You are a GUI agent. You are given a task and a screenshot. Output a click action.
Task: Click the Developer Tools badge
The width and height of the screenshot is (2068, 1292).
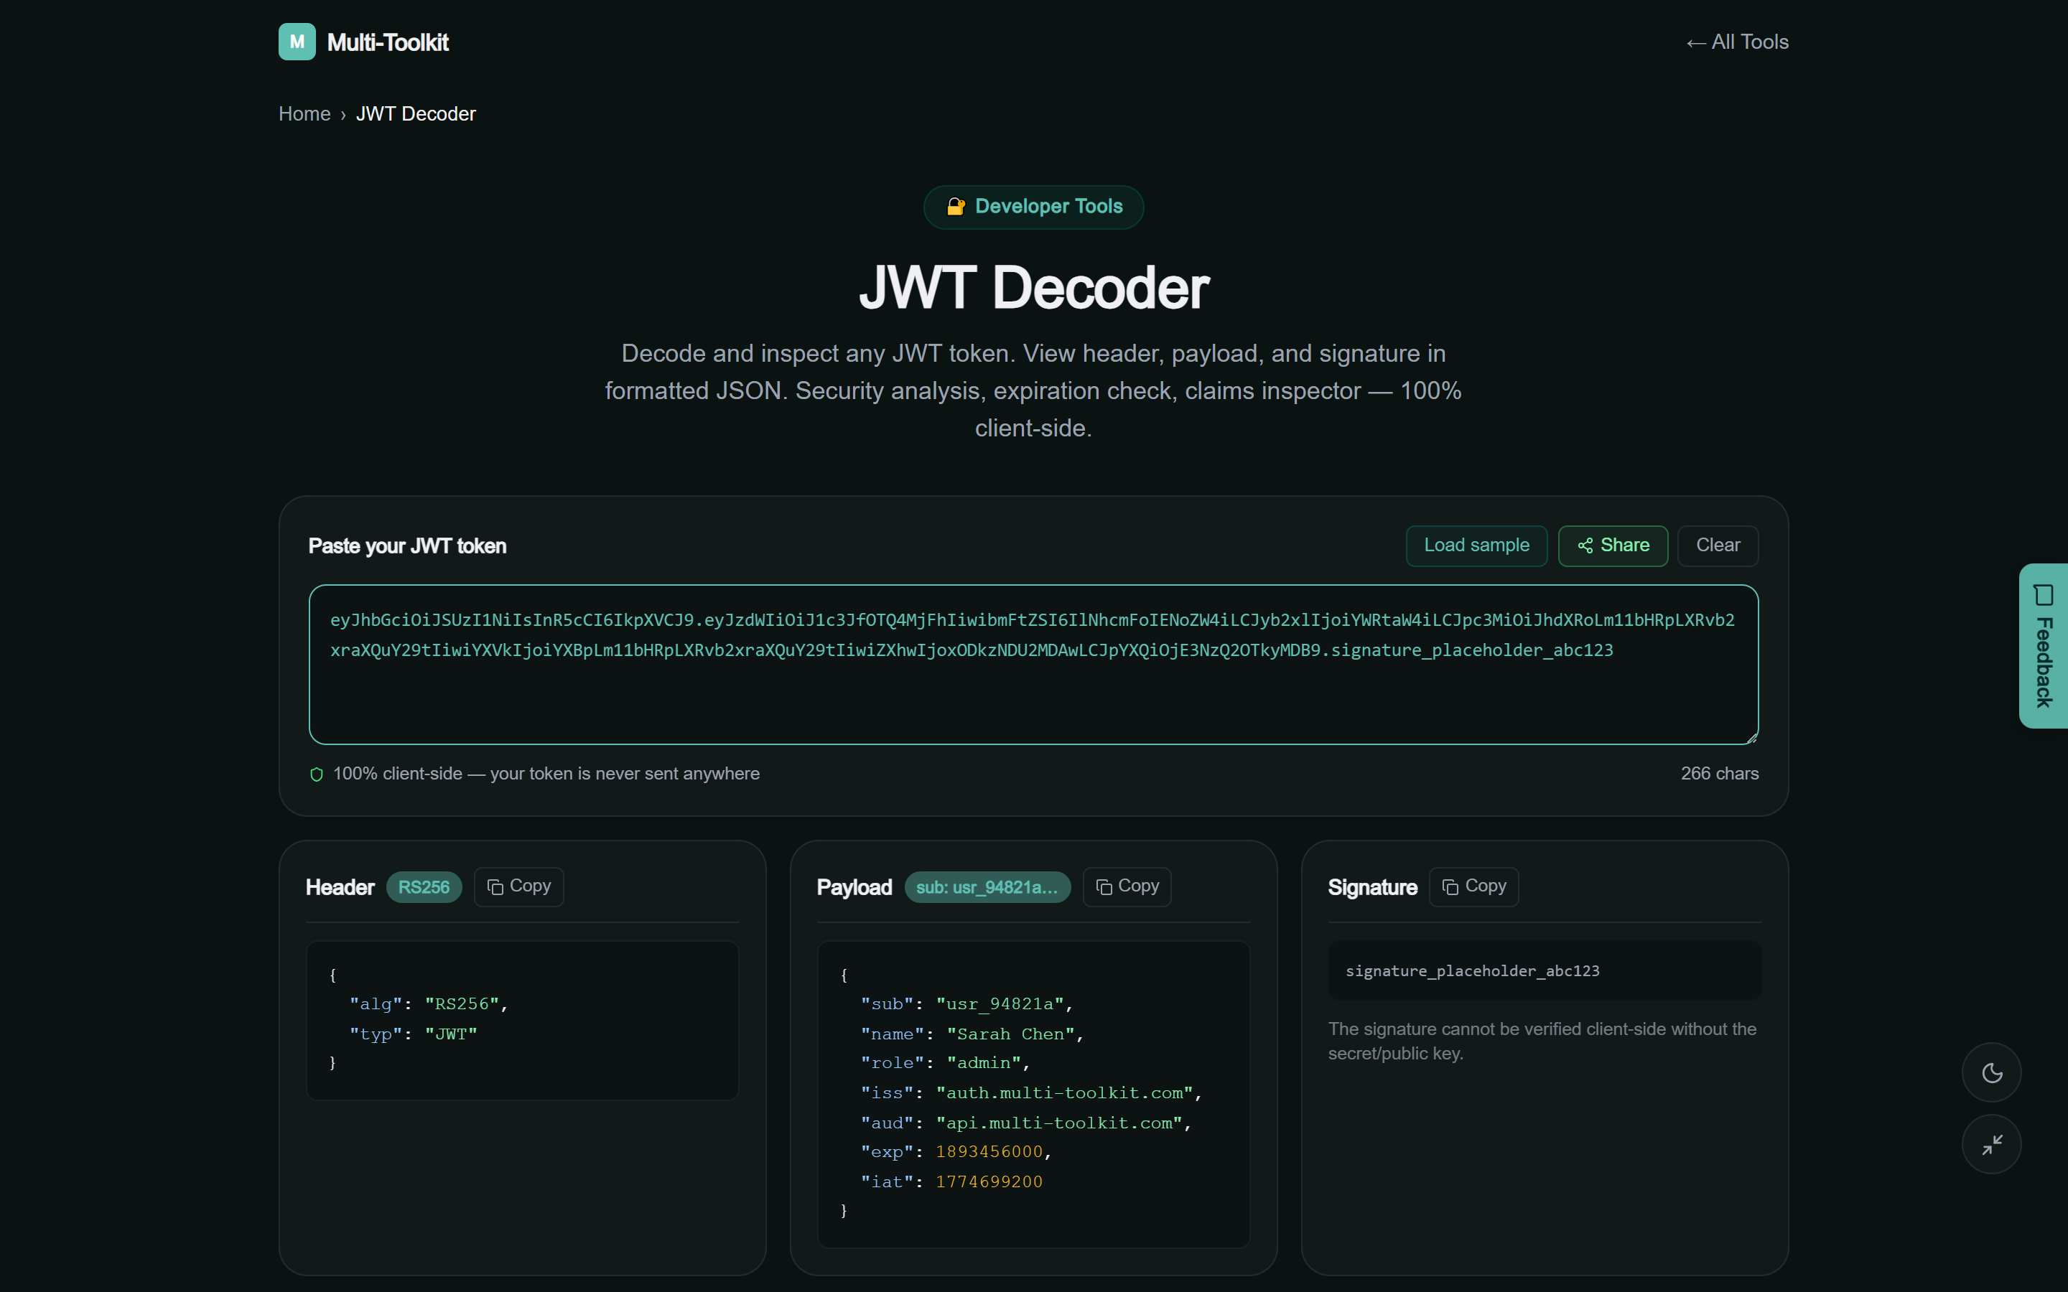click(1033, 207)
